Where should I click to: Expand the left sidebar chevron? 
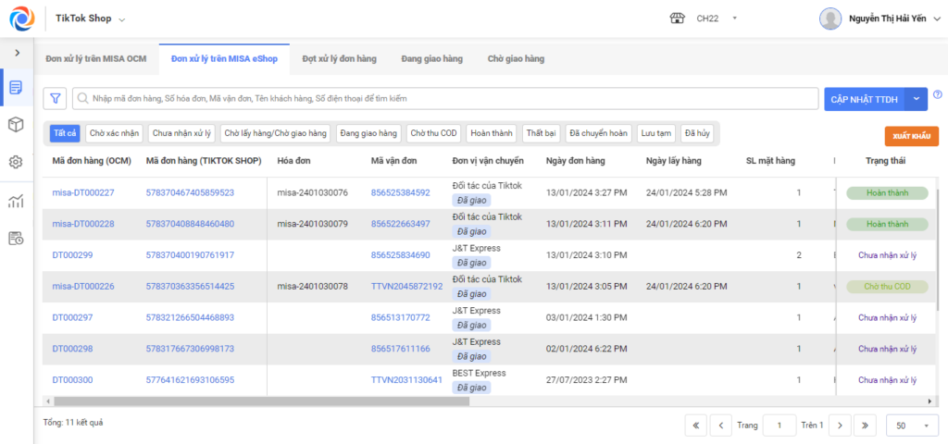click(17, 53)
